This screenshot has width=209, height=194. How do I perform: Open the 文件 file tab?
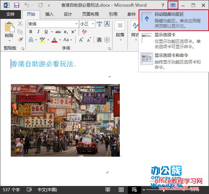pos(10,14)
